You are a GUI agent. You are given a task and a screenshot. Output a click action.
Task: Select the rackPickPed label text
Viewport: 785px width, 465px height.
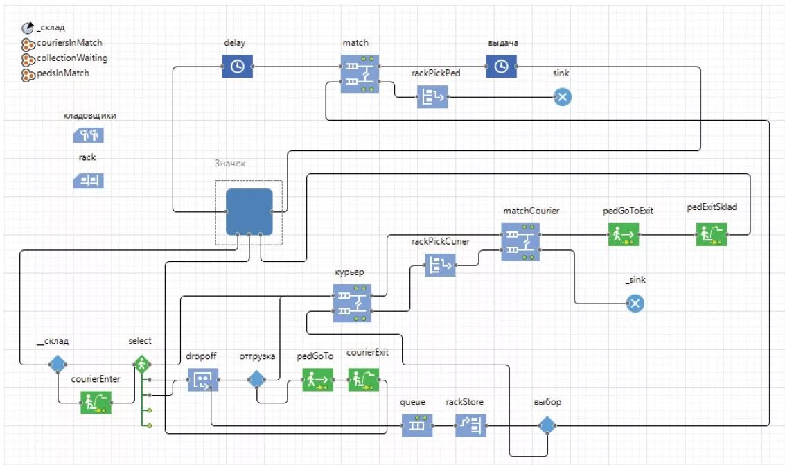pos(436,73)
